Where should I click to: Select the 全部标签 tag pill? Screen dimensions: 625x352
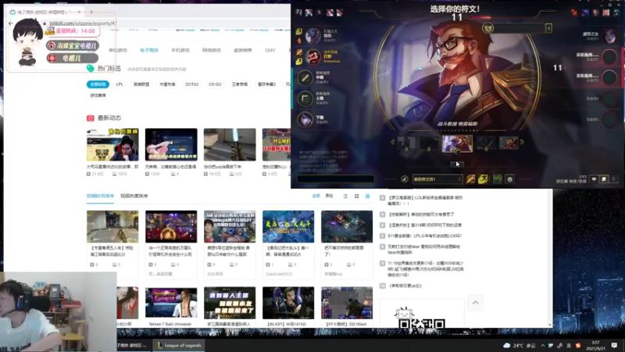tap(98, 84)
